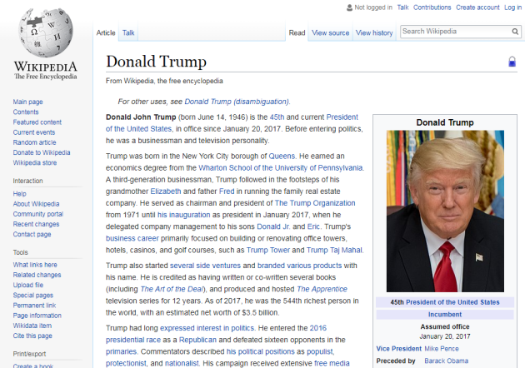Click the Create account link
This screenshot has height=368, width=525.
tap(477, 7)
